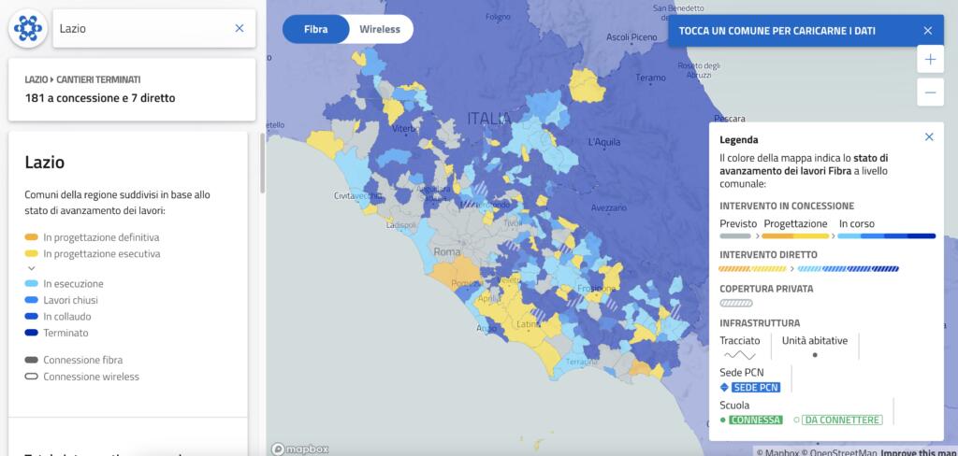
Task: Expand the chevron below progettazione esecutiva
Action: (32, 268)
